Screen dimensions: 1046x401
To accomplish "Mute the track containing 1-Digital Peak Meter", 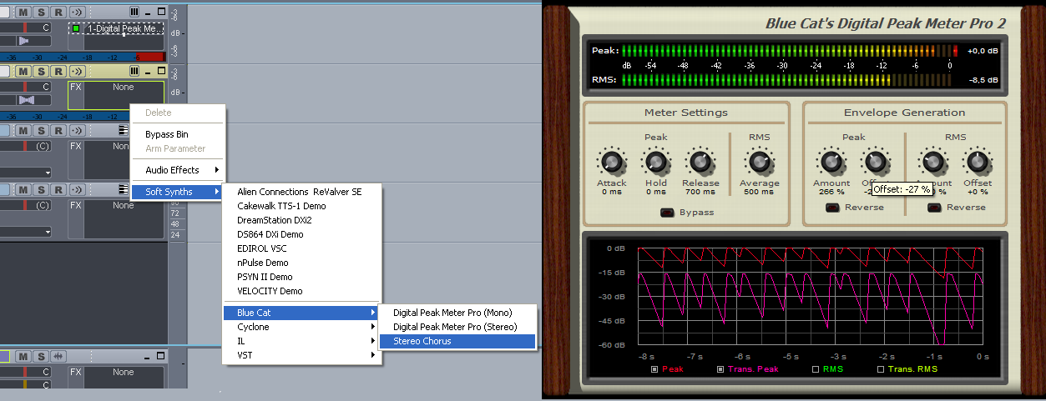I will (x=24, y=13).
